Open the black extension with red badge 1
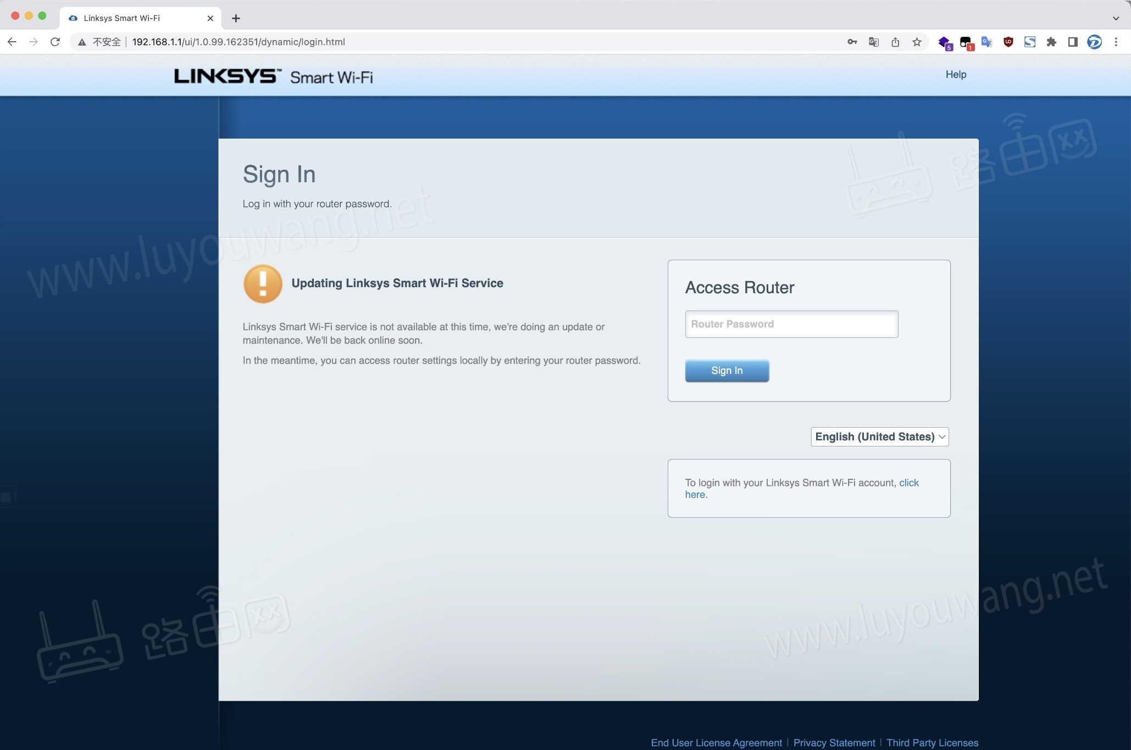 [x=966, y=43]
